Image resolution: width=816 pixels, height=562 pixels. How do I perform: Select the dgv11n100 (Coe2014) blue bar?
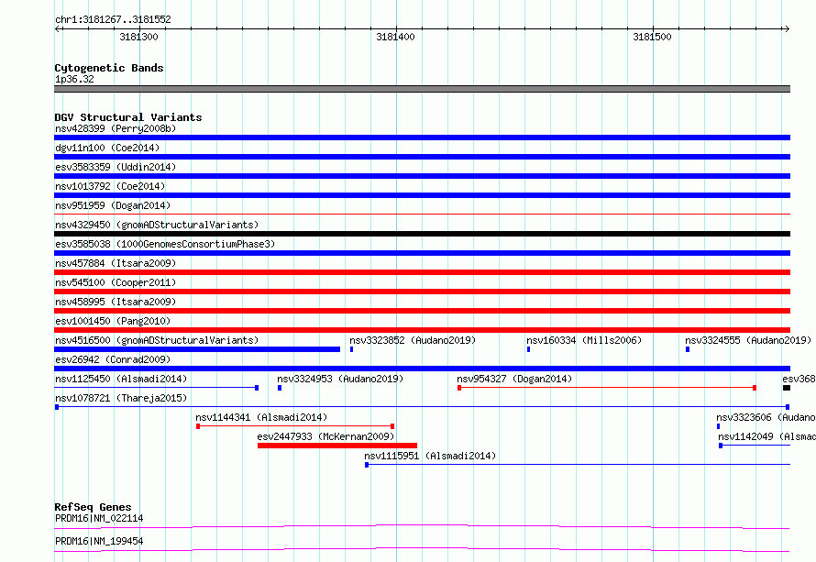tap(422, 157)
